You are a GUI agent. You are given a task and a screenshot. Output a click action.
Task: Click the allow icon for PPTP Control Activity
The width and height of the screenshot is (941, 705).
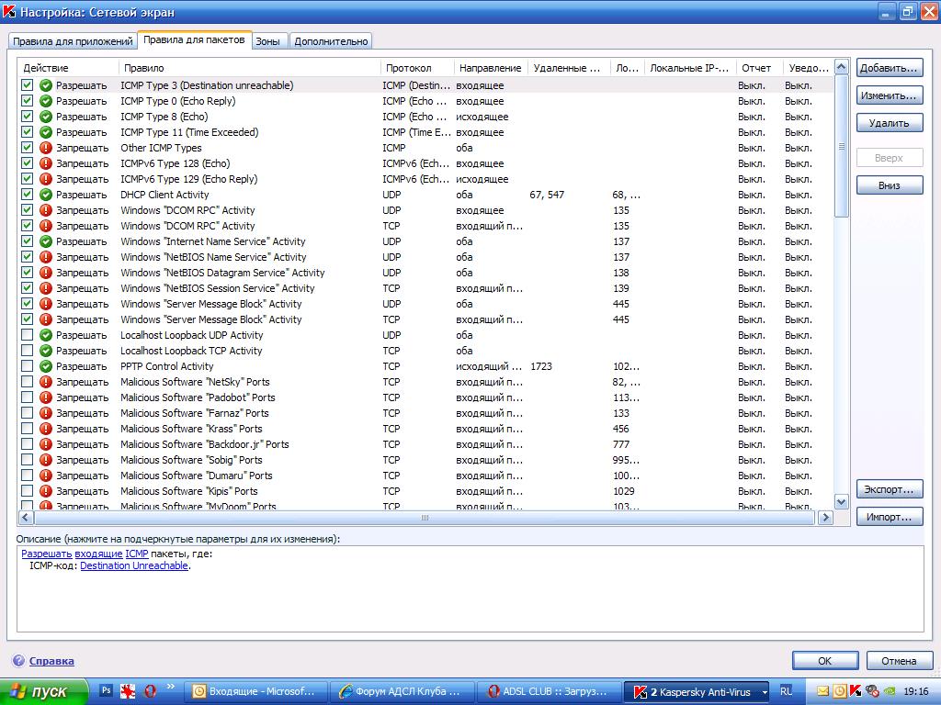(46, 366)
